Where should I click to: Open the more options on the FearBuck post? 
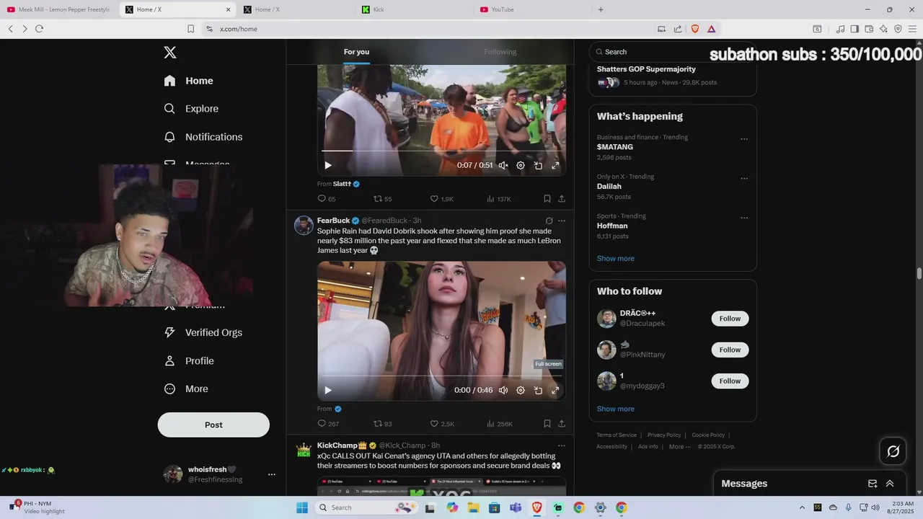(x=562, y=221)
